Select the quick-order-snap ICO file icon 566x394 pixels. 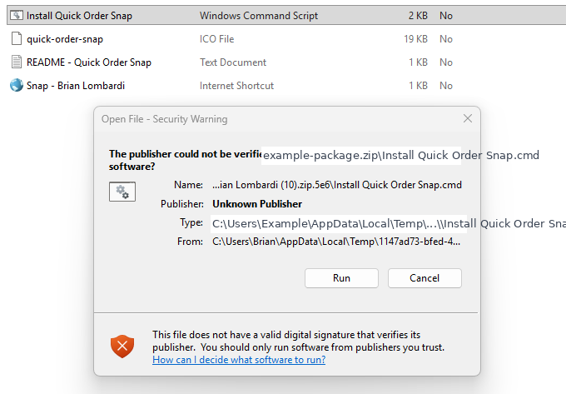point(17,38)
